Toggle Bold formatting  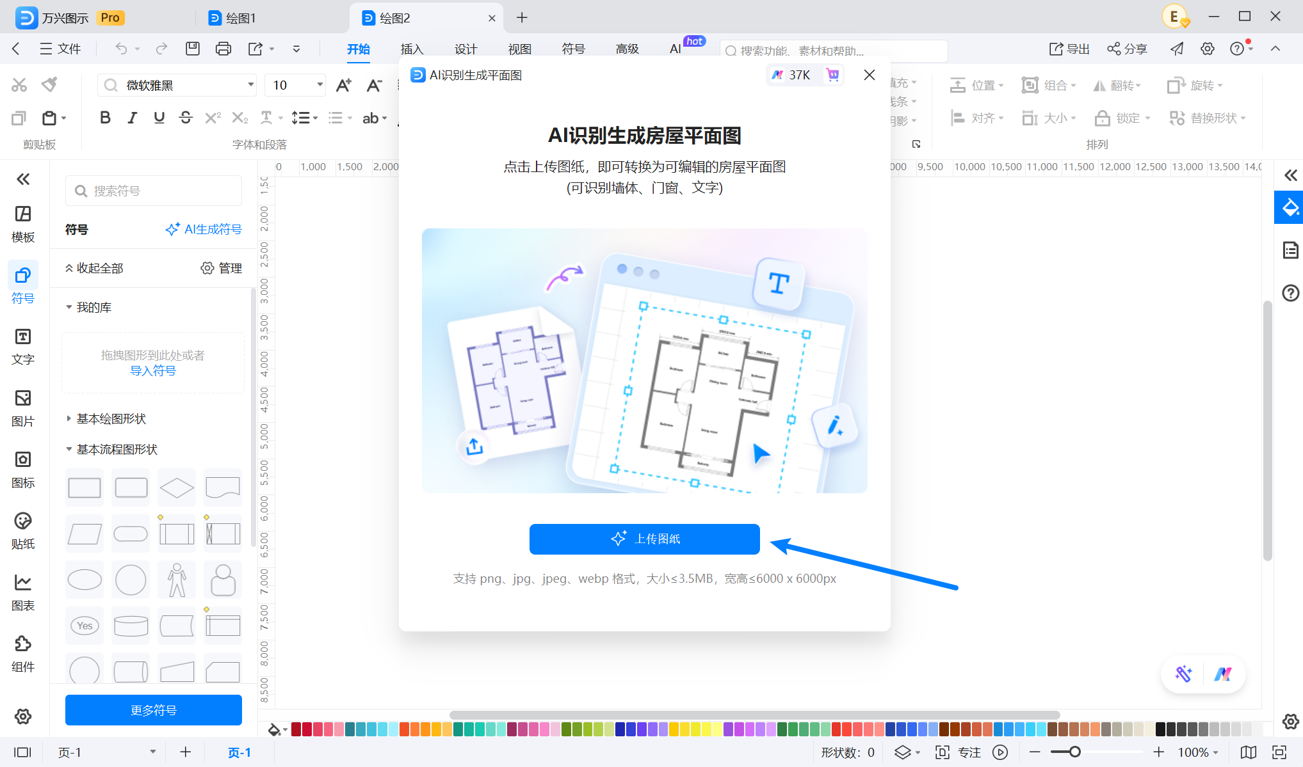pyautogui.click(x=106, y=118)
